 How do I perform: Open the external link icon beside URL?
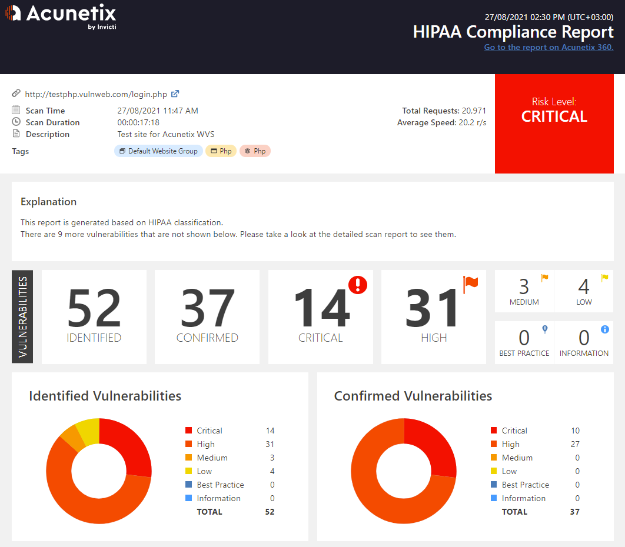(x=175, y=94)
